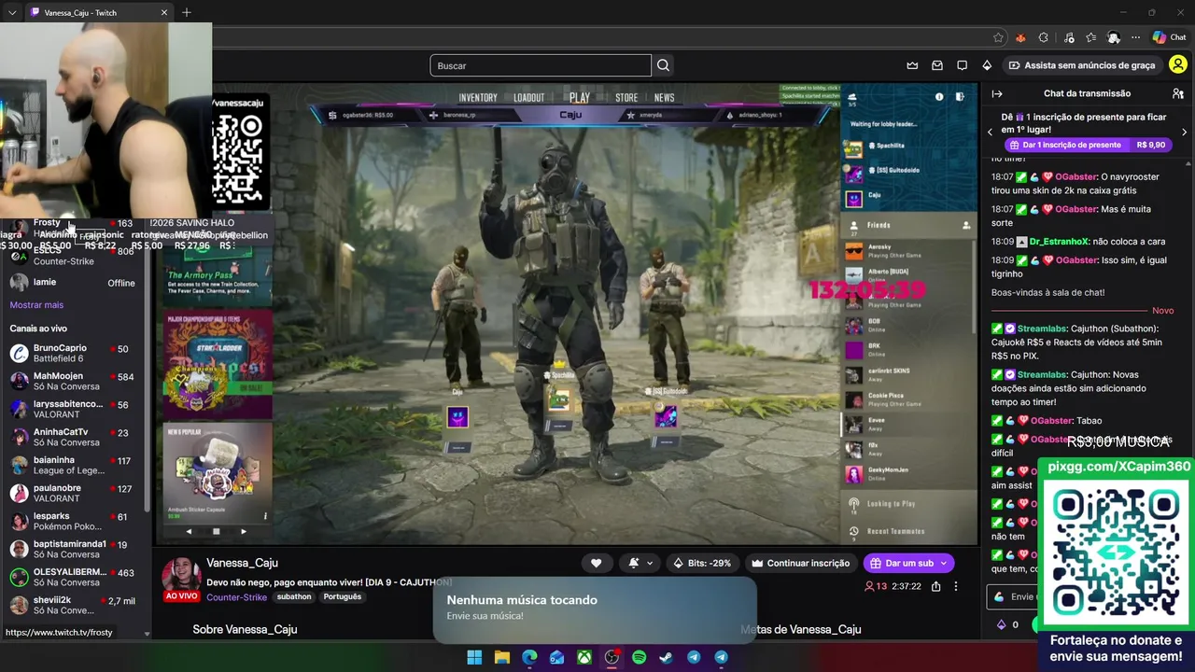This screenshot has height=672, width=1195.
Task: Open Steam from the taskbar
Action: tap(666, 657)
